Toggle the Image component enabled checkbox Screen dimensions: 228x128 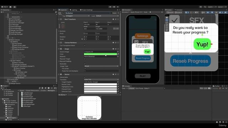coord(63,49)
